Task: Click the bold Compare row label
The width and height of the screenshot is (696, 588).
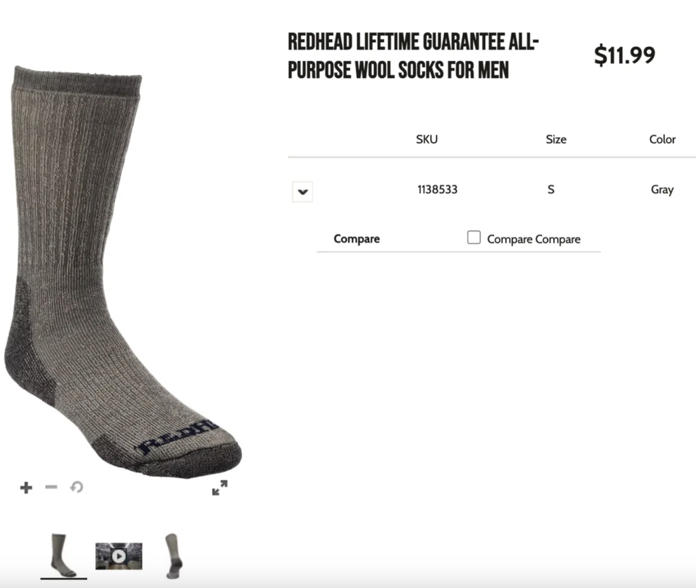Action: (x=356, y=239)
